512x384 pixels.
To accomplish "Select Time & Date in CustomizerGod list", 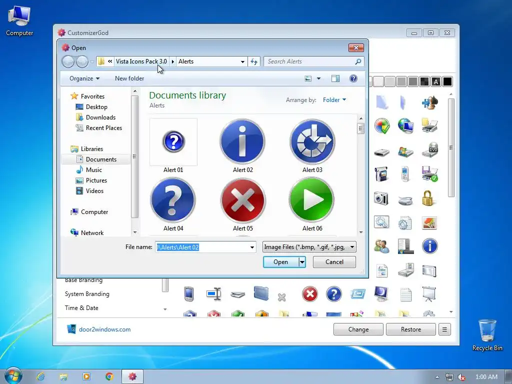I will click(81, 308).
